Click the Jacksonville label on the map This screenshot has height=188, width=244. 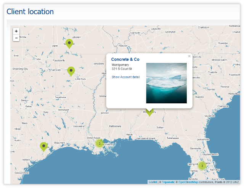click(x=203, y=140)
